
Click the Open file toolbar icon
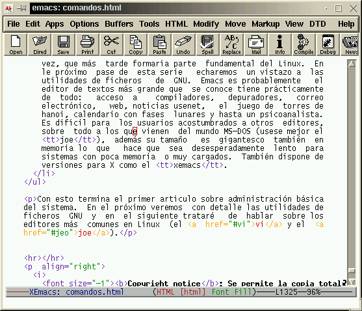click(x=16, y=45)
